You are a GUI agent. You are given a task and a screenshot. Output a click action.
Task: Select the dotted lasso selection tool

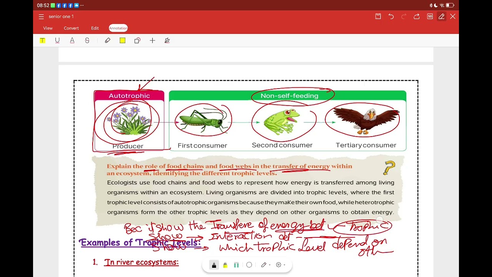[x=249, y=265]
